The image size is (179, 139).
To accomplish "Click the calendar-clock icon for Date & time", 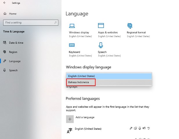I will [5, 43].
